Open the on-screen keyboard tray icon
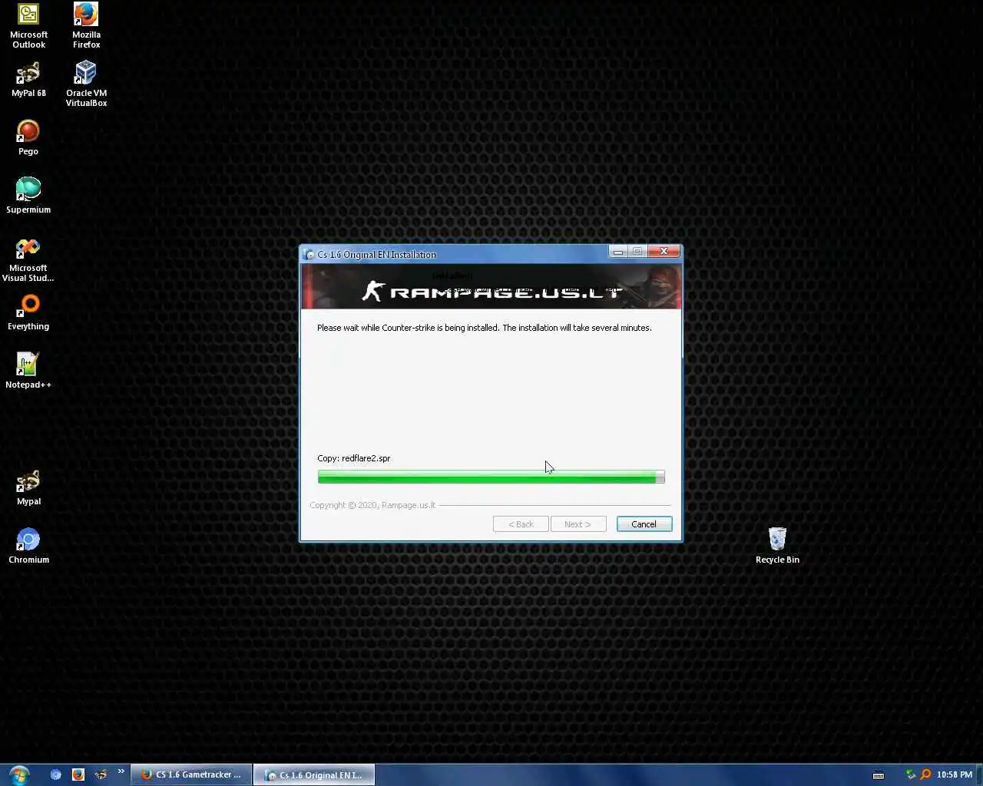The height and width of the screenshot is (786, 983). (879, 775)
